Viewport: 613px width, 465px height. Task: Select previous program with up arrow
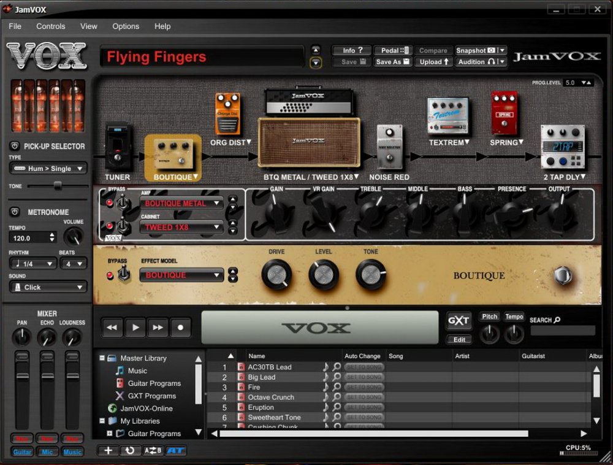tap(316, 50)
